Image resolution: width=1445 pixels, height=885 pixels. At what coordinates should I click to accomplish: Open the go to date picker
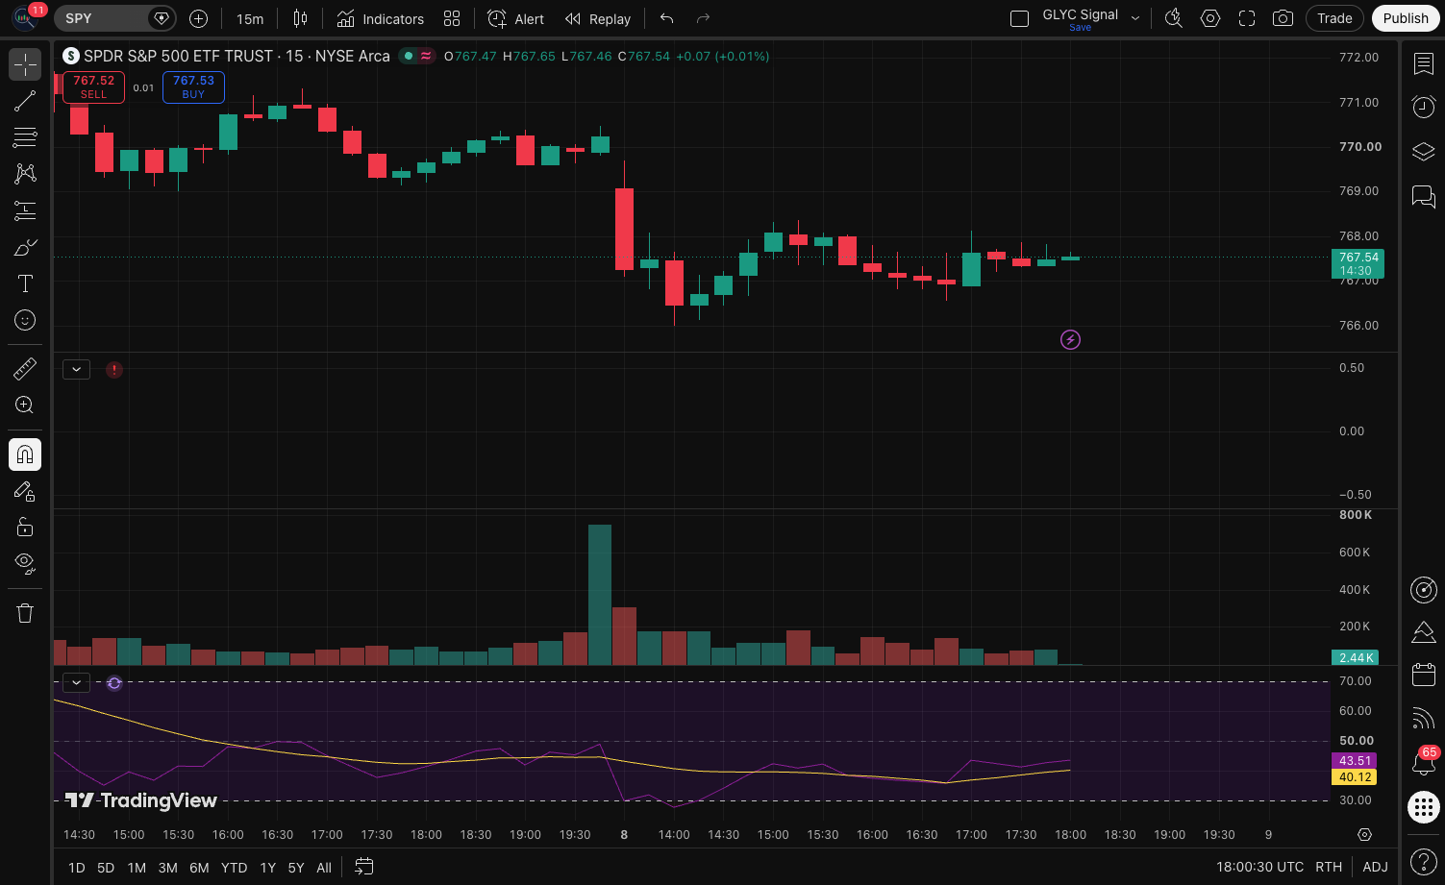(x=363, y=867)
